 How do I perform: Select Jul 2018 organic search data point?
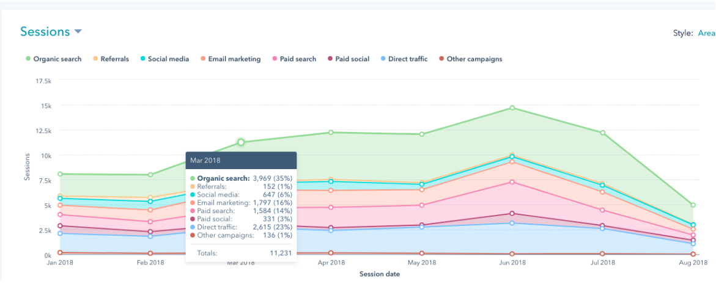point(603,133)
